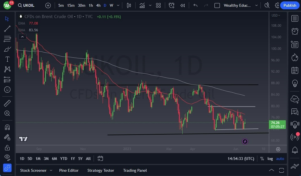
Task: Set range to 1M
Action: [38, 159]
